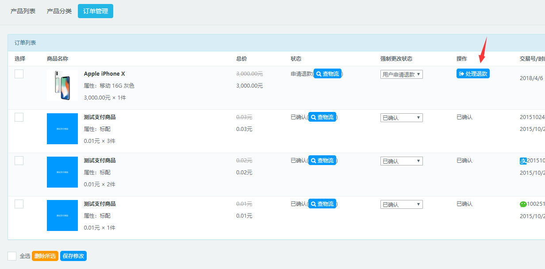Click the blue thumbnail of the 0.02元 test product
Viewport: 545px width, 269px height.
coord(62,172)
